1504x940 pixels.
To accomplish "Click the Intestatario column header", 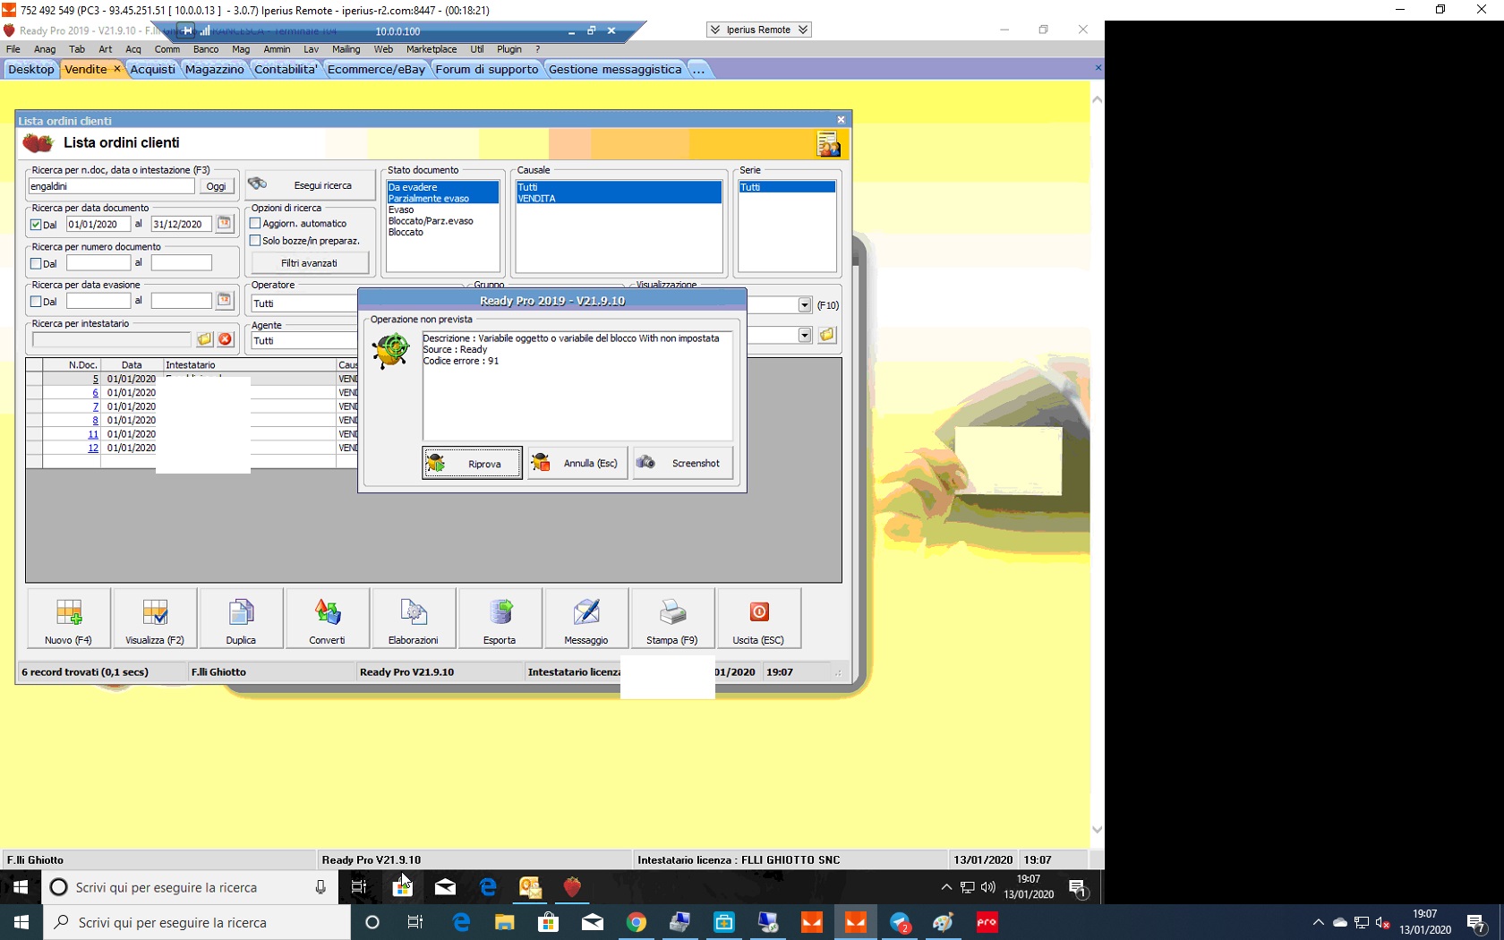I will 249,365.
